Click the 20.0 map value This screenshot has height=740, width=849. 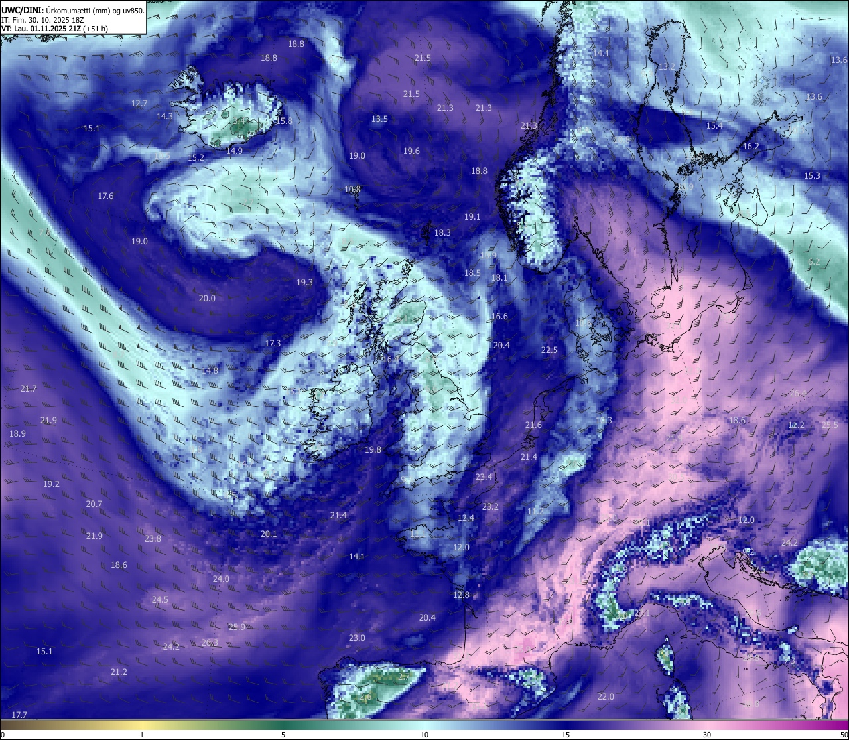(207, 298)
